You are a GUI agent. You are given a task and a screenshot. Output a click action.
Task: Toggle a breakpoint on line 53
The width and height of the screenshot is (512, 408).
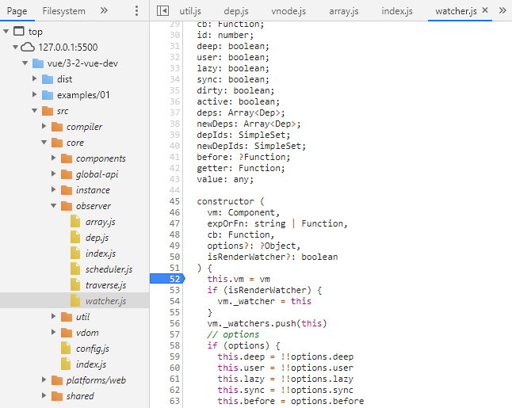(174, 290)
